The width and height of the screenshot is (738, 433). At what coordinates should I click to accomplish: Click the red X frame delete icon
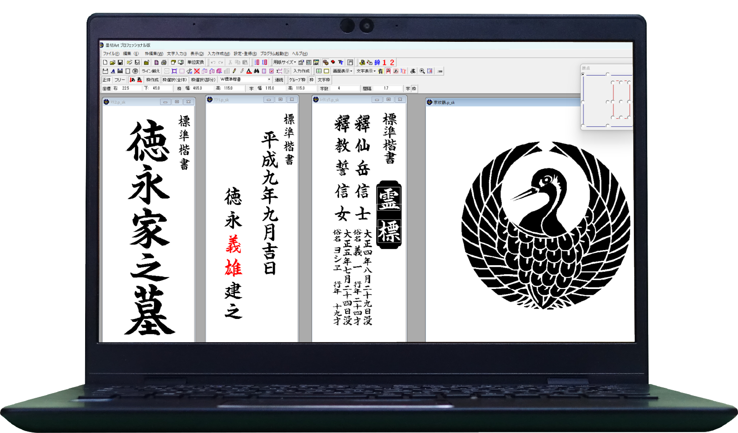197,71
